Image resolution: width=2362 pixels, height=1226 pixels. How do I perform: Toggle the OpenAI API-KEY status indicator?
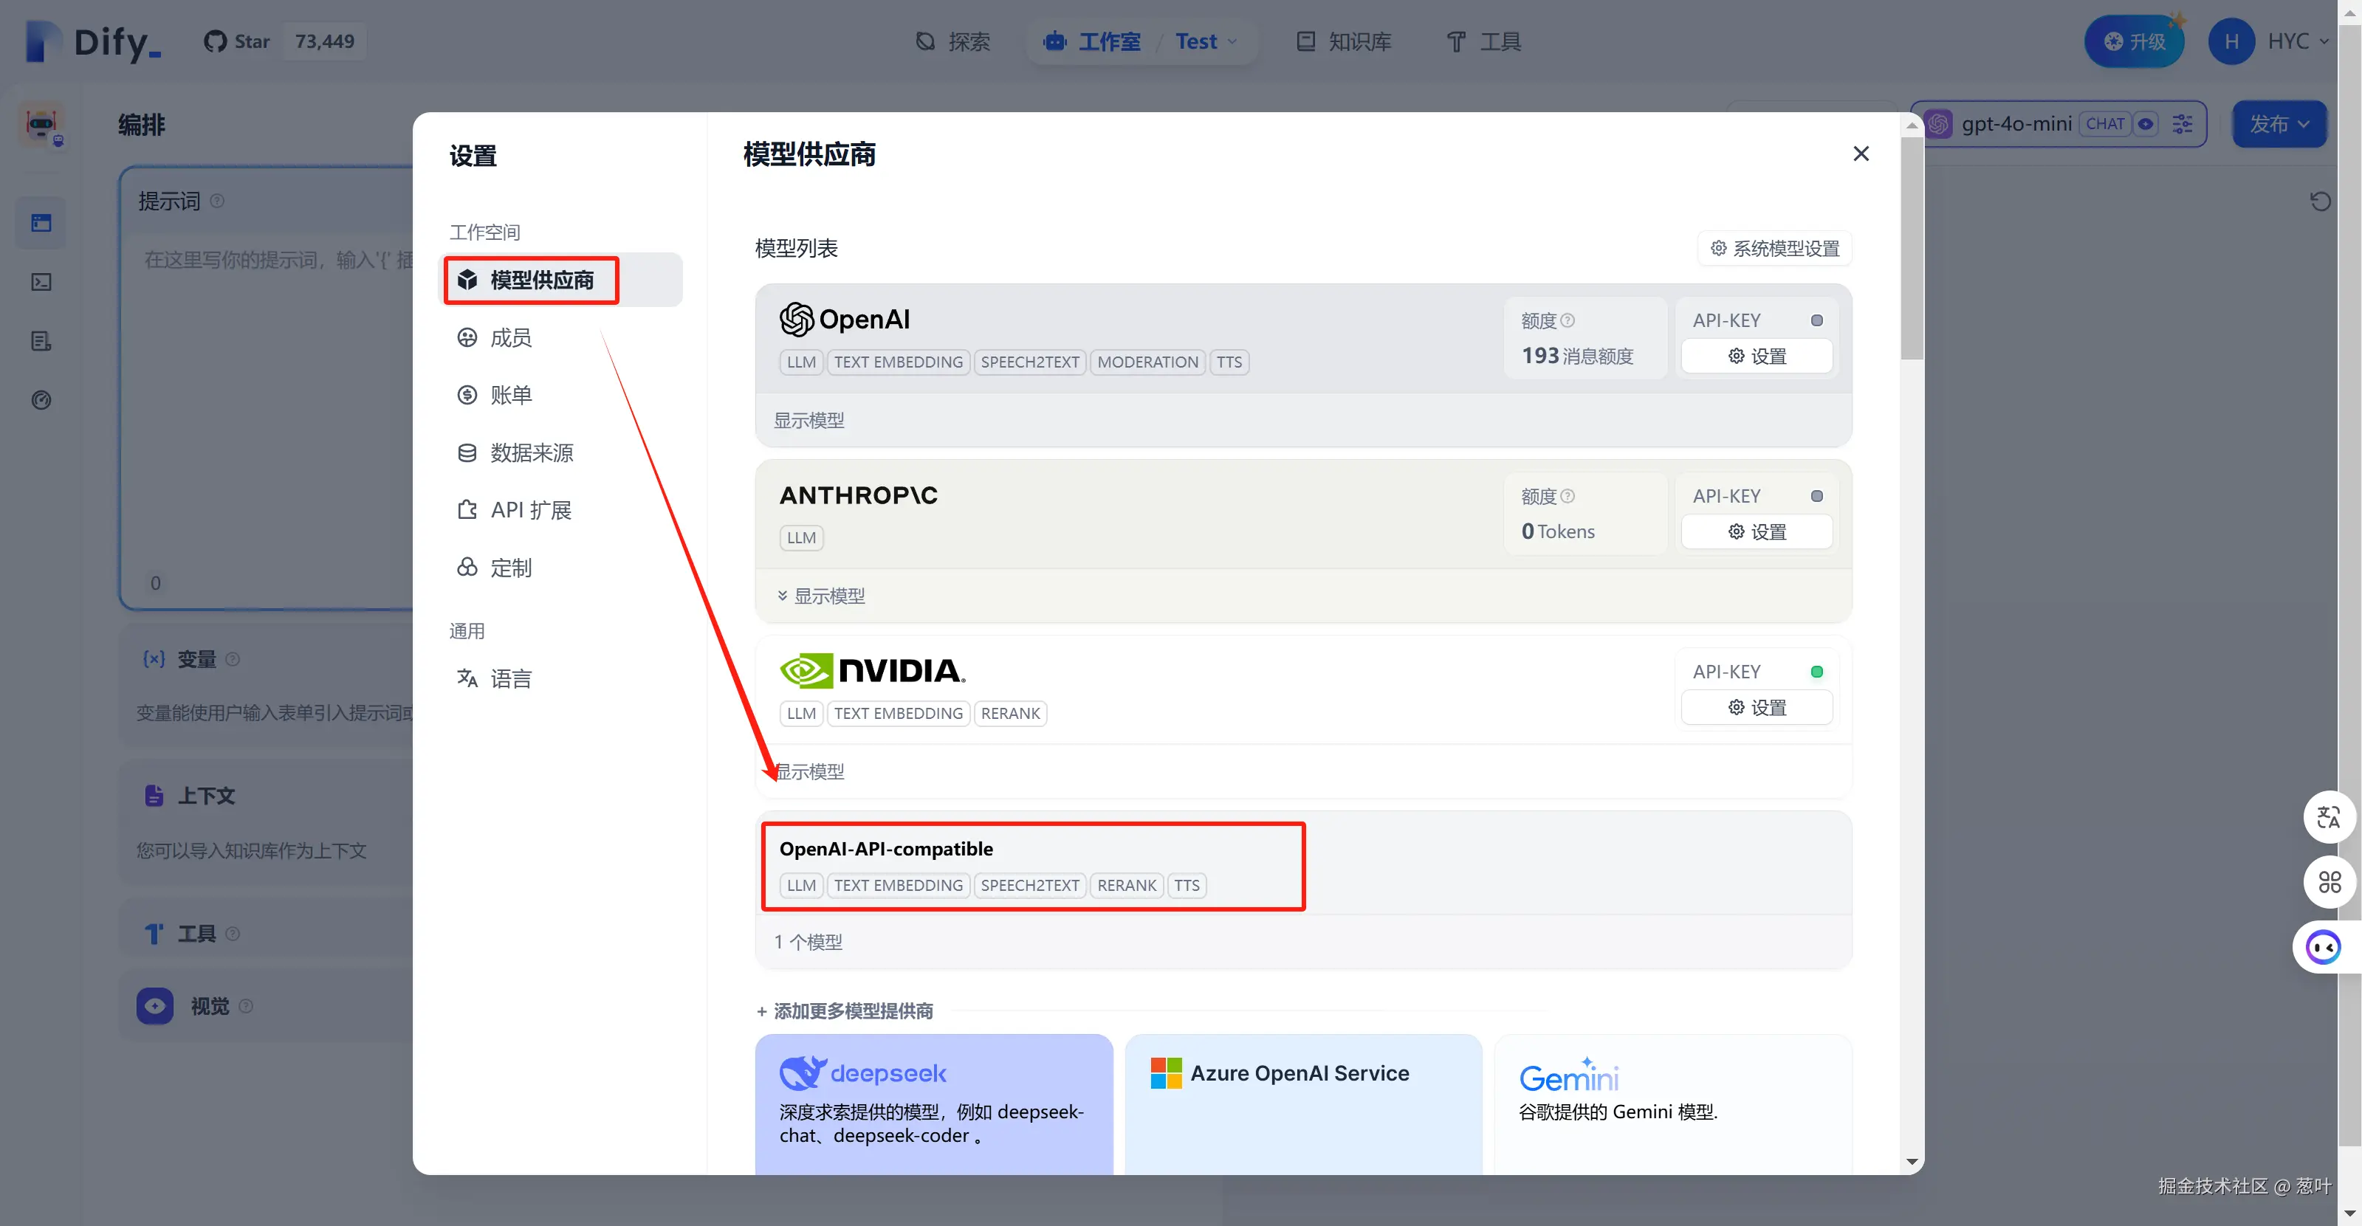pyautogui.click(x=1816, y=320)
